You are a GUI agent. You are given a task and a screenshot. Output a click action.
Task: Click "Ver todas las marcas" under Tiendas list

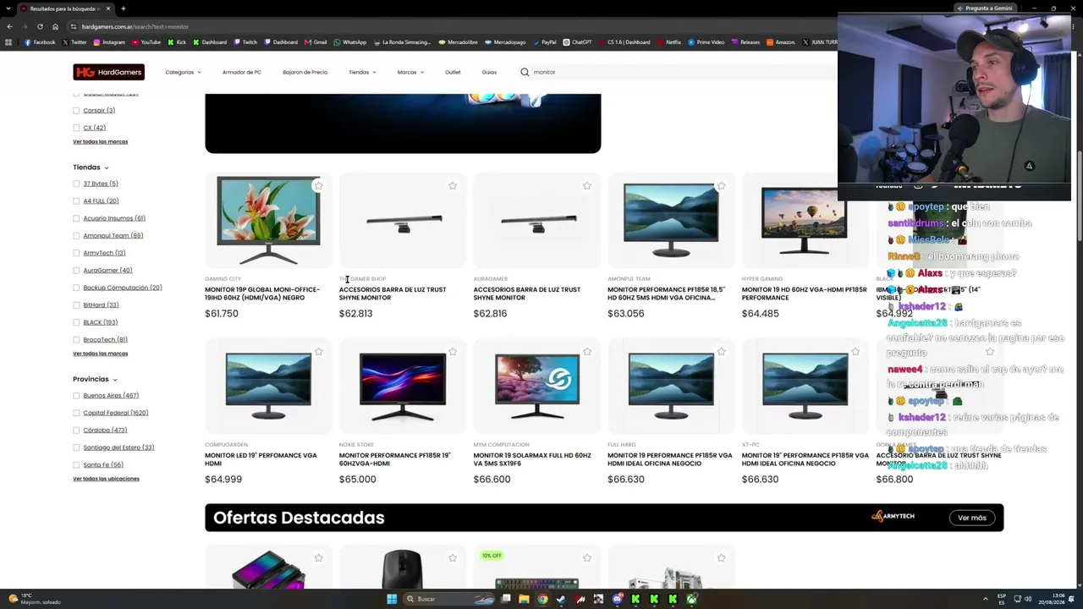pyautogui.click(x=100, y=354)
